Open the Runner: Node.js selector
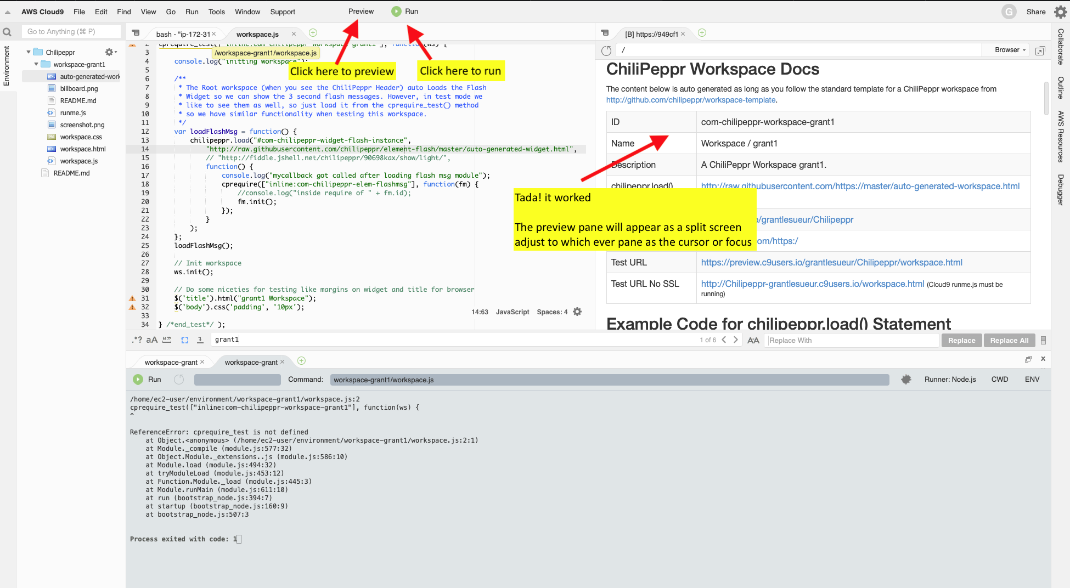This screenshot has width=1070, height=588. tap(950, 379)
